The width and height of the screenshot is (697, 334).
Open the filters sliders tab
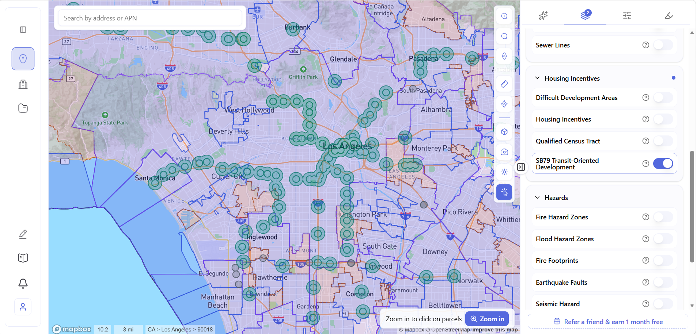627,15
